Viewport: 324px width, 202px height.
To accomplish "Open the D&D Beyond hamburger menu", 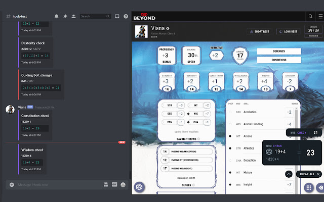I will point(320,16).
